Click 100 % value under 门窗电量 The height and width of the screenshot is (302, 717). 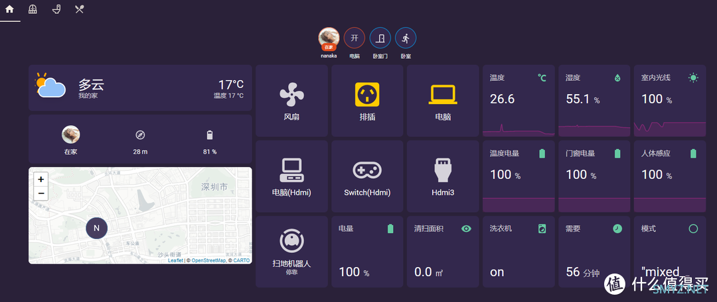581,175
